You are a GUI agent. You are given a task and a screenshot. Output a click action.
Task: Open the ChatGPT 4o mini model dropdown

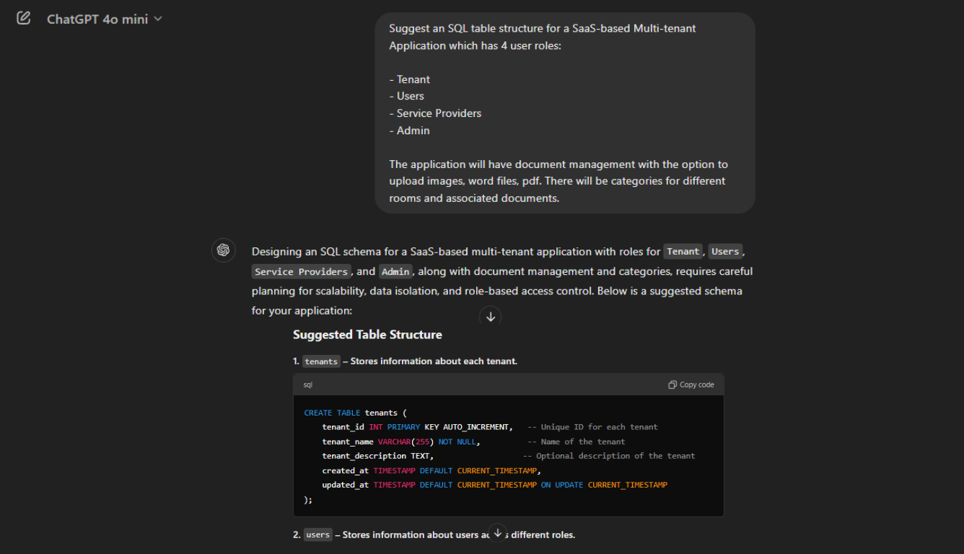click(105, 19)
